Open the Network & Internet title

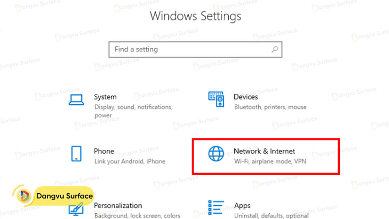(x=264, y=151)
